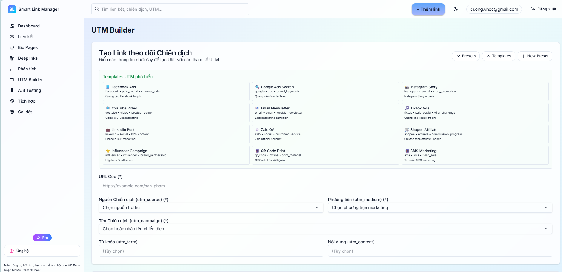The image size is (562, 272).
Task: Click the Ủng hộ gift button
Action: 42,251
